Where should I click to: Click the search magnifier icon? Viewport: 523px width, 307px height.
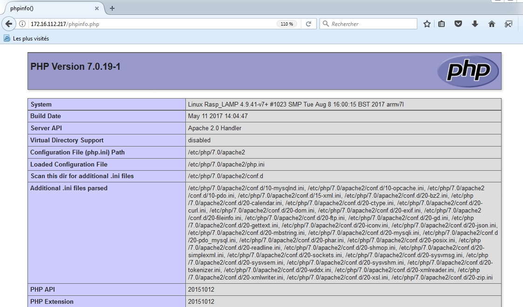coord(326,24)
